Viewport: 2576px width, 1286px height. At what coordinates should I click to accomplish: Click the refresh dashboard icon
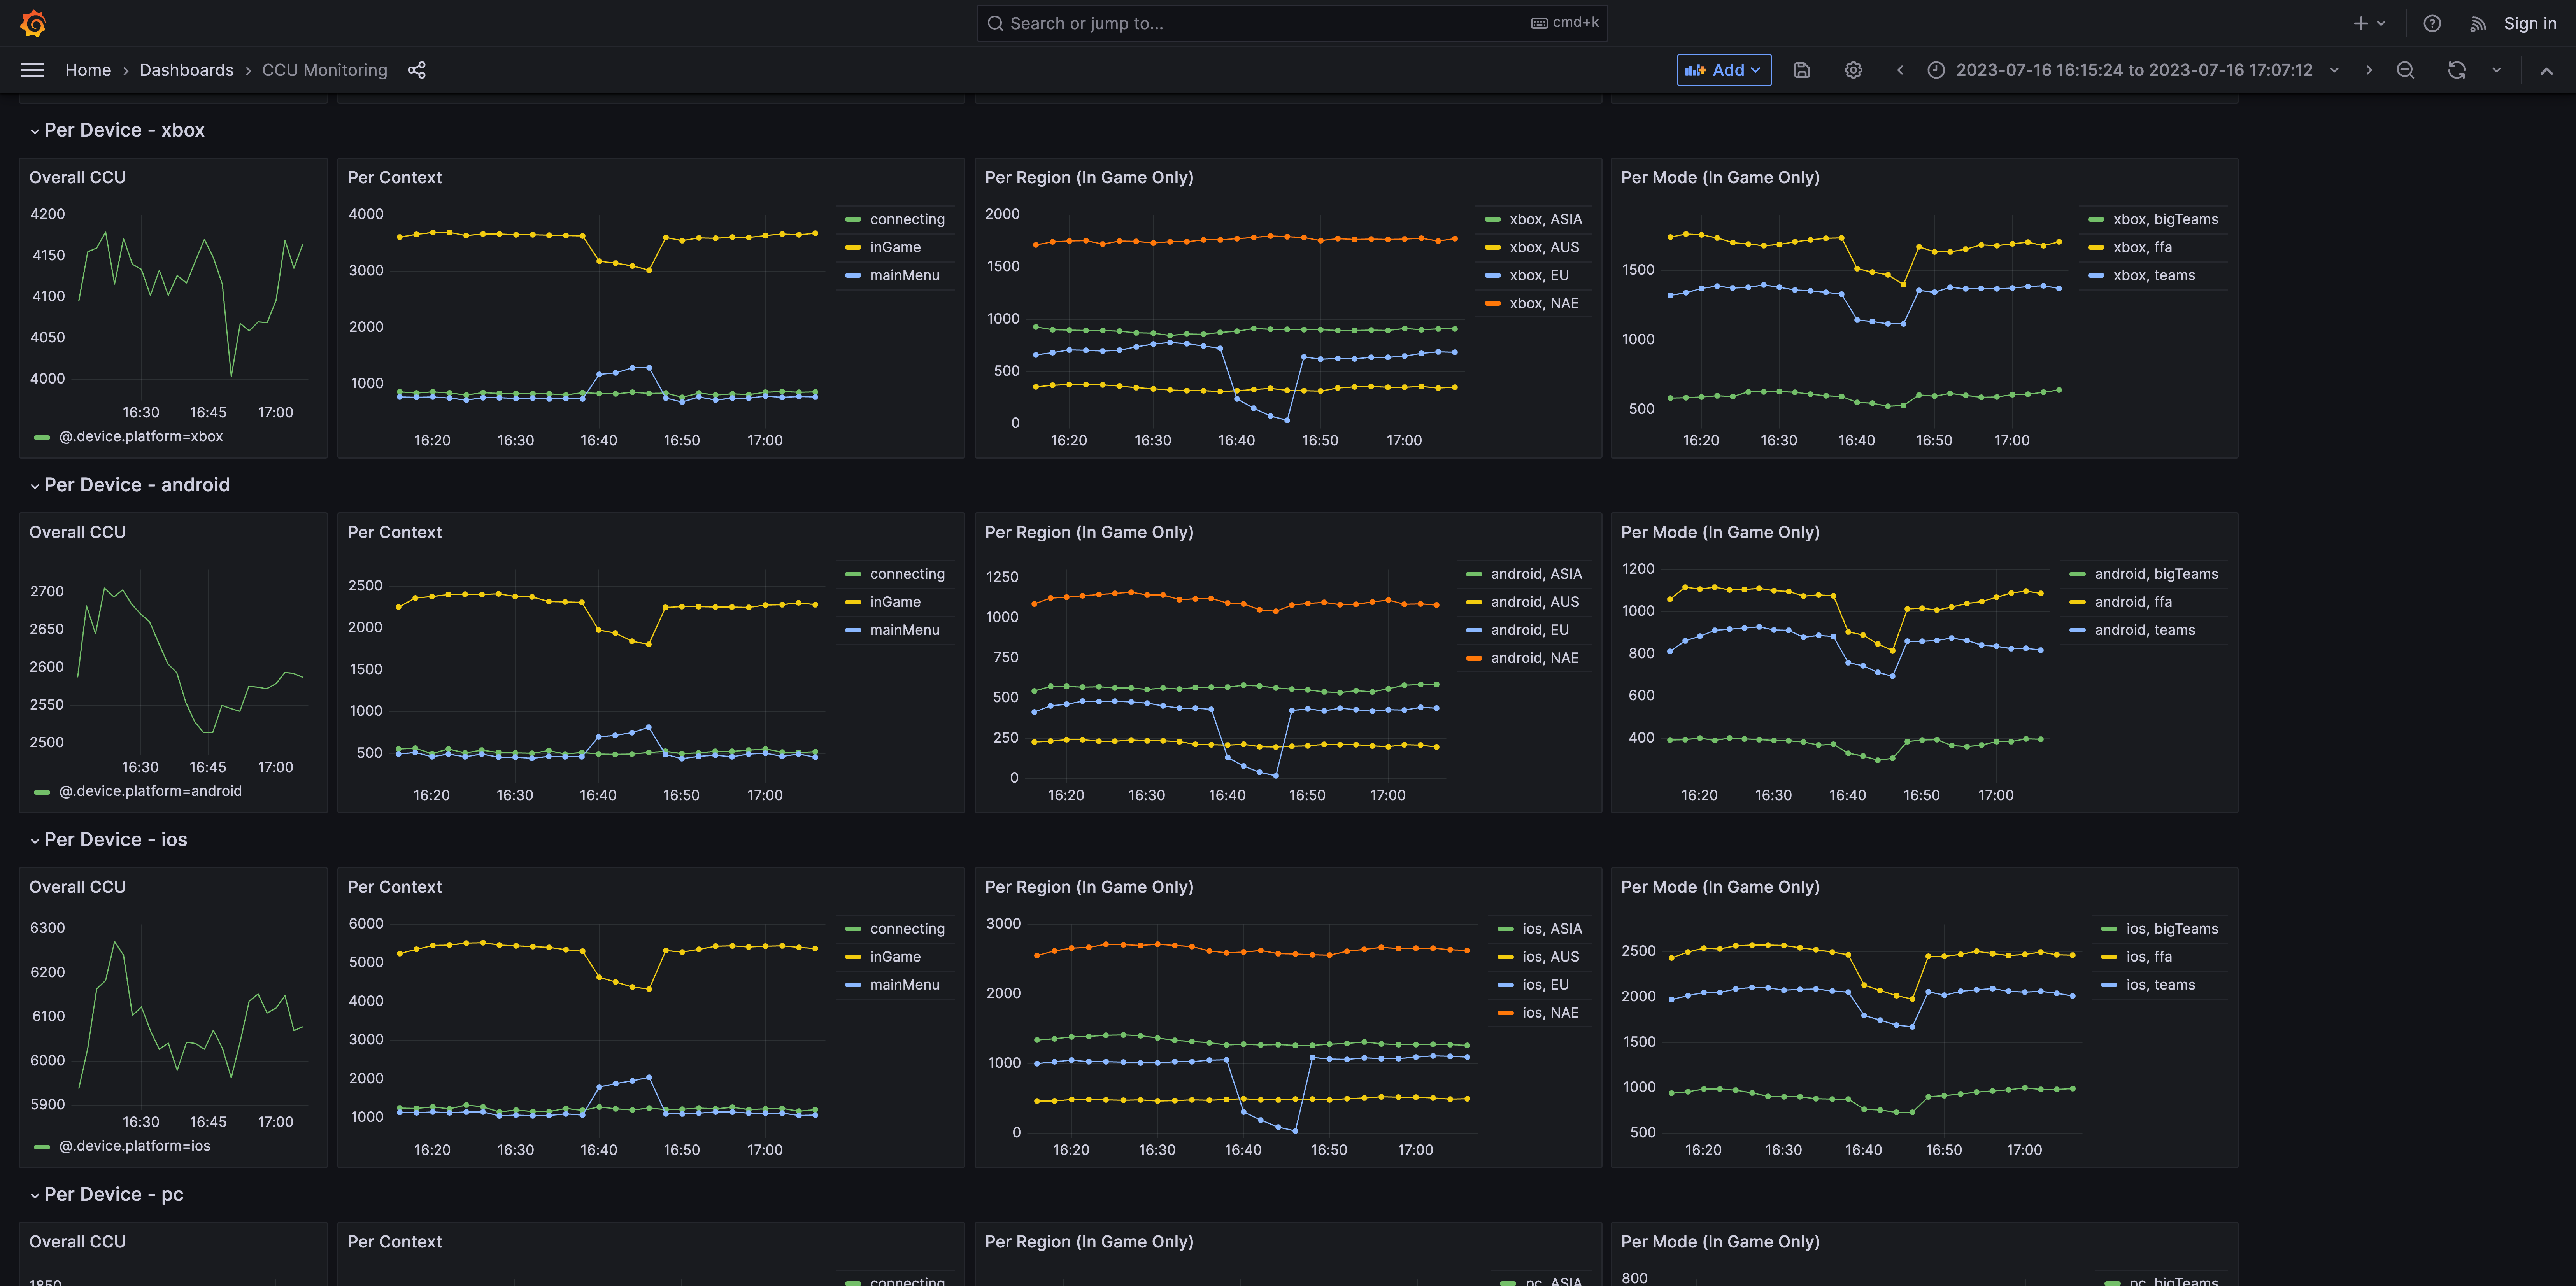click(x=2456, y=70)
